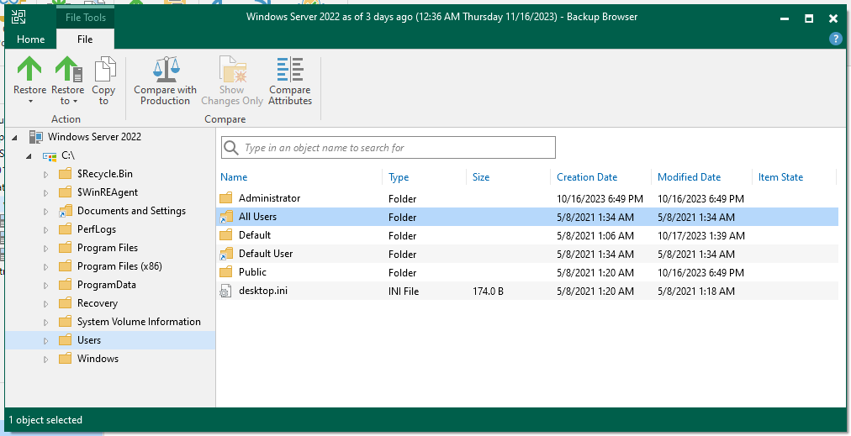This screenshot has height=436, width=851.
Task: Switch to the File ribbon tab
Action: pyautogui.click(x=85, y=39)
